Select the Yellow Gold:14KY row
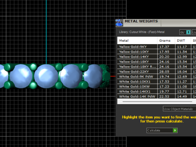The height and width of the screenshot is (147, 196). point(156,57)
